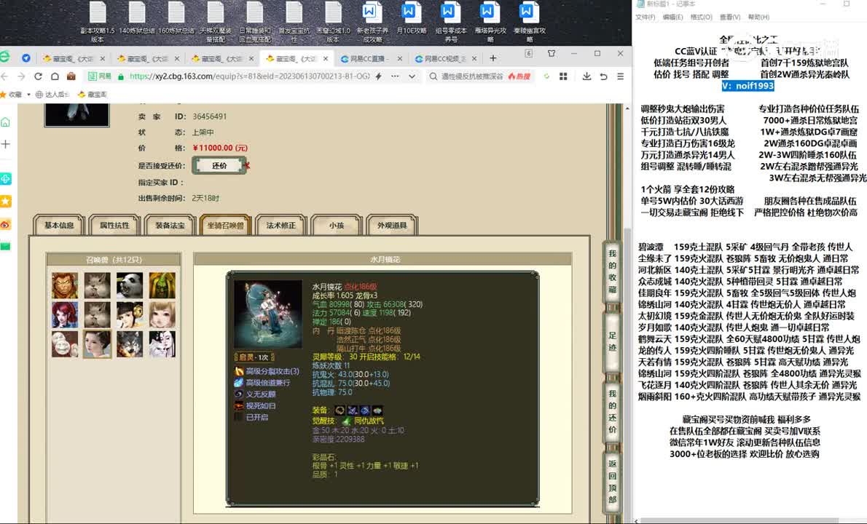Image resolution: width=867 pixels, height=524 pixels.
Task: Open the 140炼狱总结 desktop file
Action: pos(136,18)
